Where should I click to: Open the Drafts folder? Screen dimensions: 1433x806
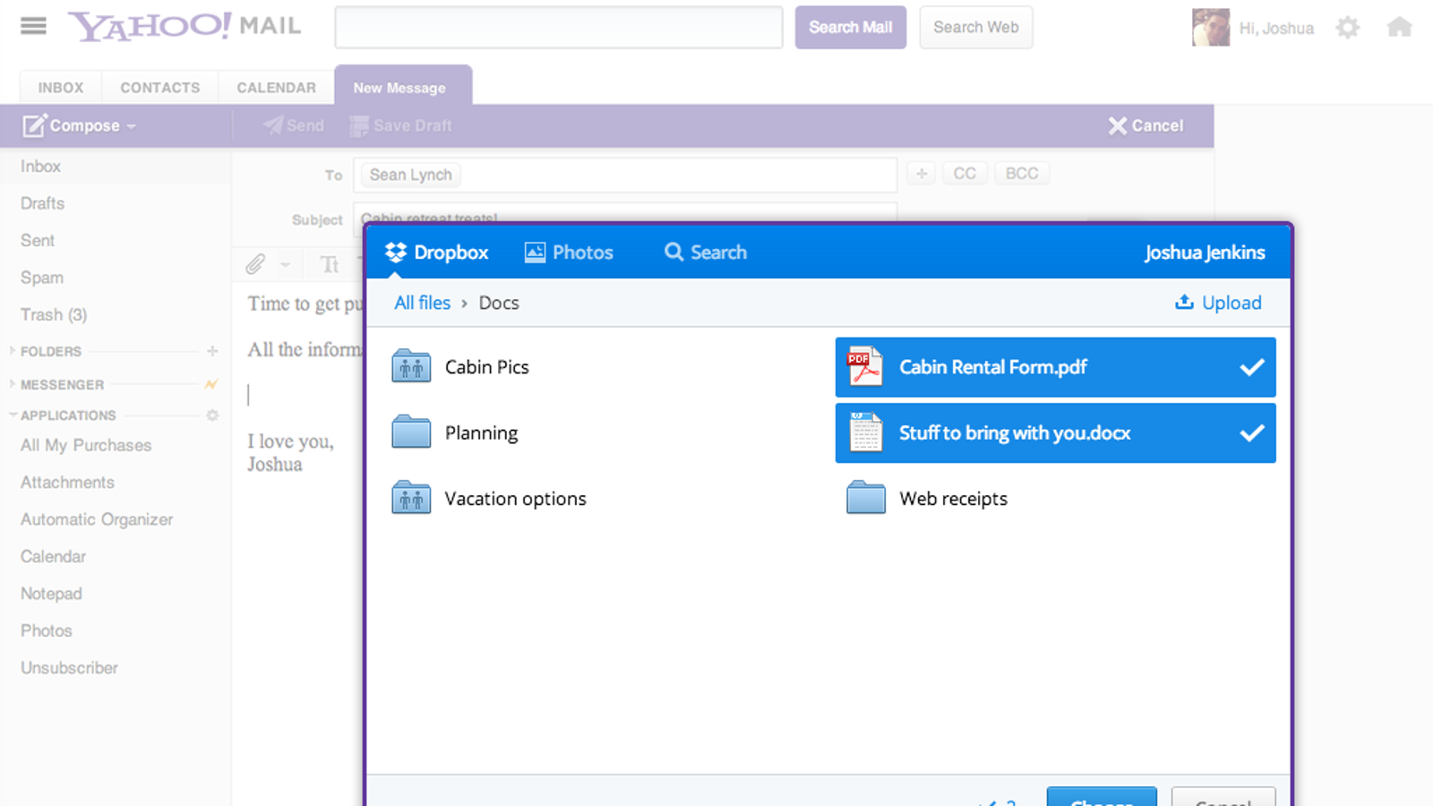coord(42,203)
